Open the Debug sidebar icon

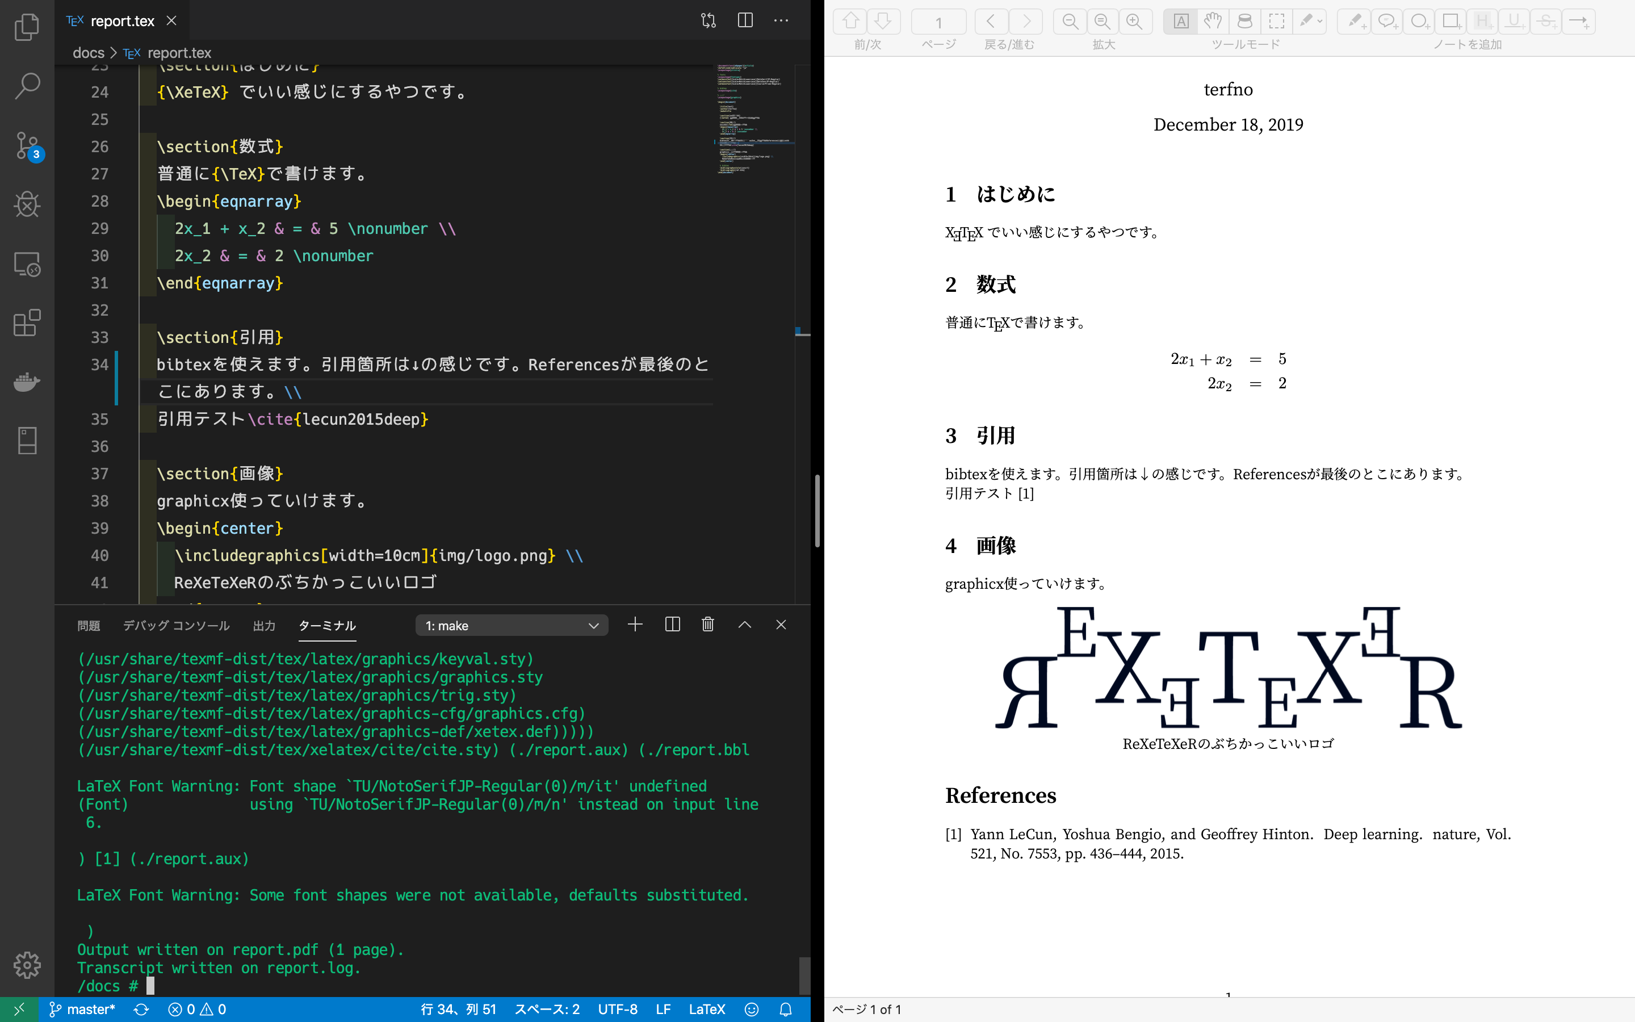click(27, 204)
